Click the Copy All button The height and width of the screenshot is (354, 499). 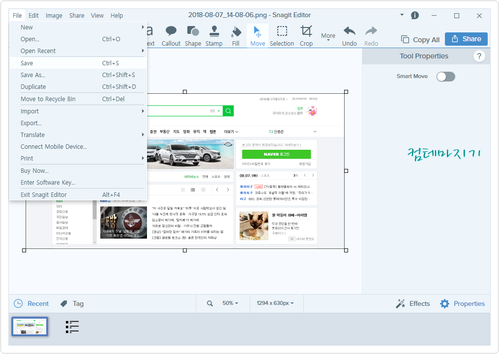[x=420, y=39]
